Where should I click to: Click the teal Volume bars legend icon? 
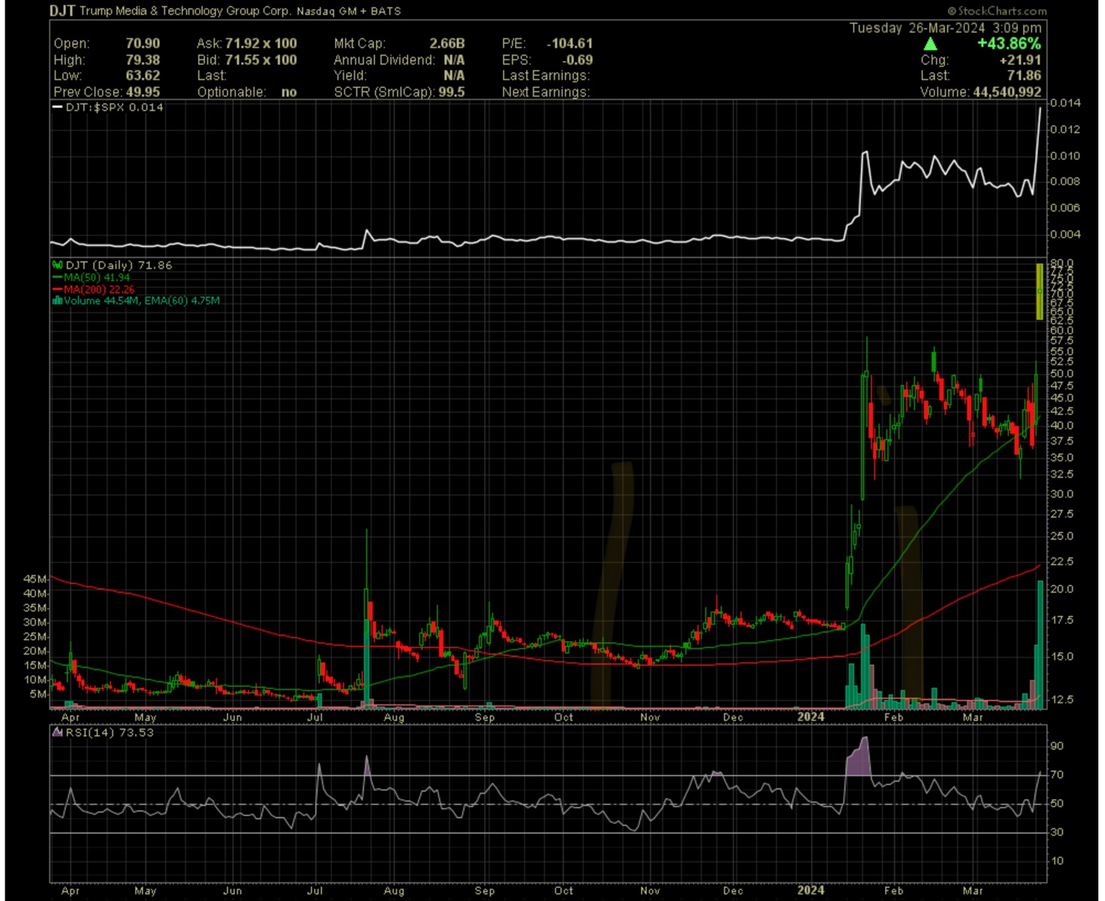57,300
